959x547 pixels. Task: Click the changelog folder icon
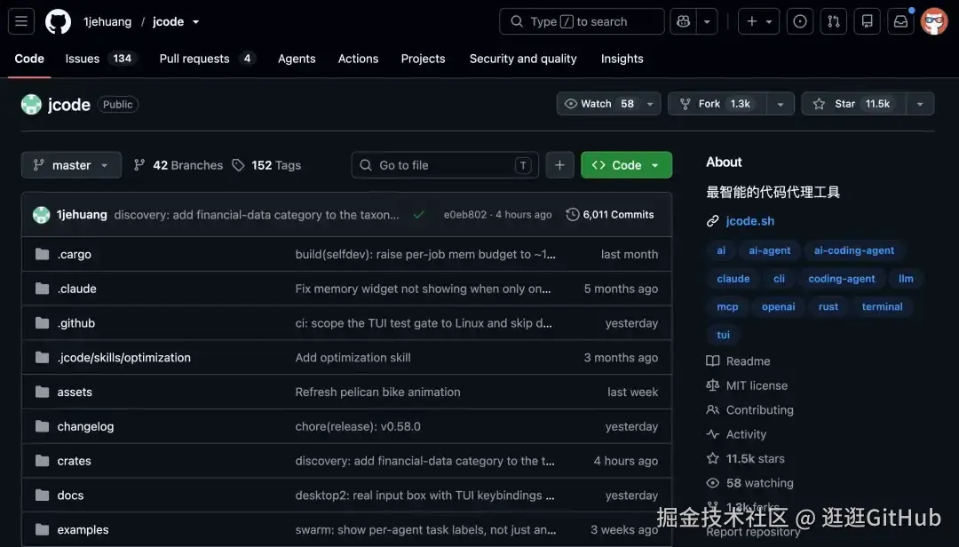click(43, 426)
